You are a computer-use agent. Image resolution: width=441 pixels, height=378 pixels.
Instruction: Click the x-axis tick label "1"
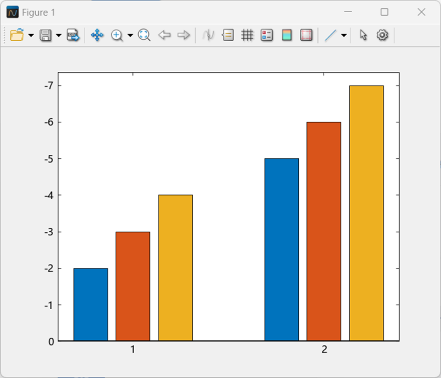coord(133,349)
